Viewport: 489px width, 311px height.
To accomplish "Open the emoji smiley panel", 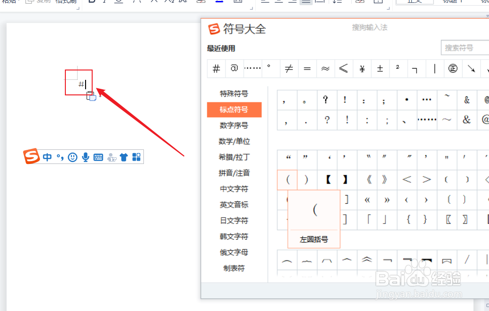I will (72, 156).
